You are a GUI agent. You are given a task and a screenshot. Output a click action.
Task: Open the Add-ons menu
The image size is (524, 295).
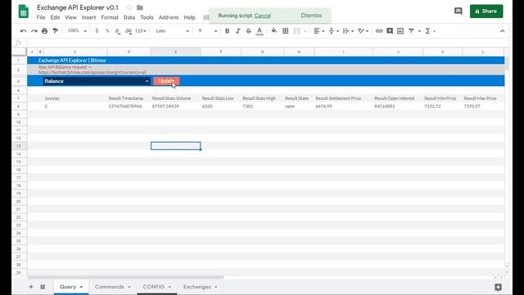coord(169,17)
